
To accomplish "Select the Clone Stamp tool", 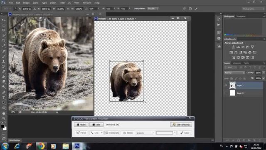I will (4, 61).
